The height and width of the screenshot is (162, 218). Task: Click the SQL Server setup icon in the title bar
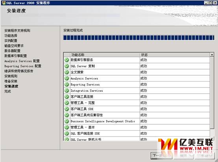pyautogui.click(x=4, y=3)
